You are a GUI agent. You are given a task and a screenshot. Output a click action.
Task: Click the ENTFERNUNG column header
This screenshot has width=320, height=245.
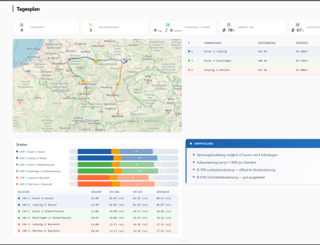tap(267, 43)
